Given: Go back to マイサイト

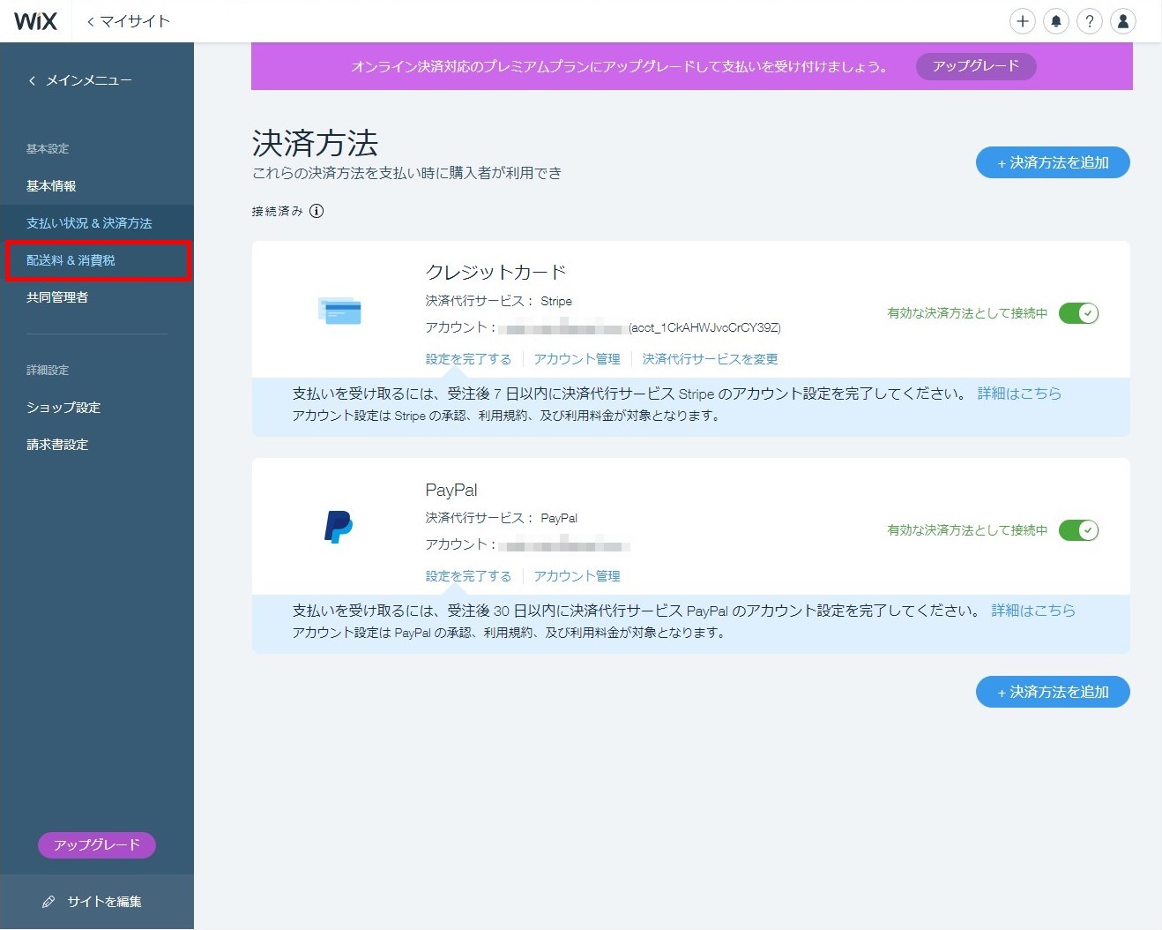Looking at the screenshot, I should click(129, 21).
